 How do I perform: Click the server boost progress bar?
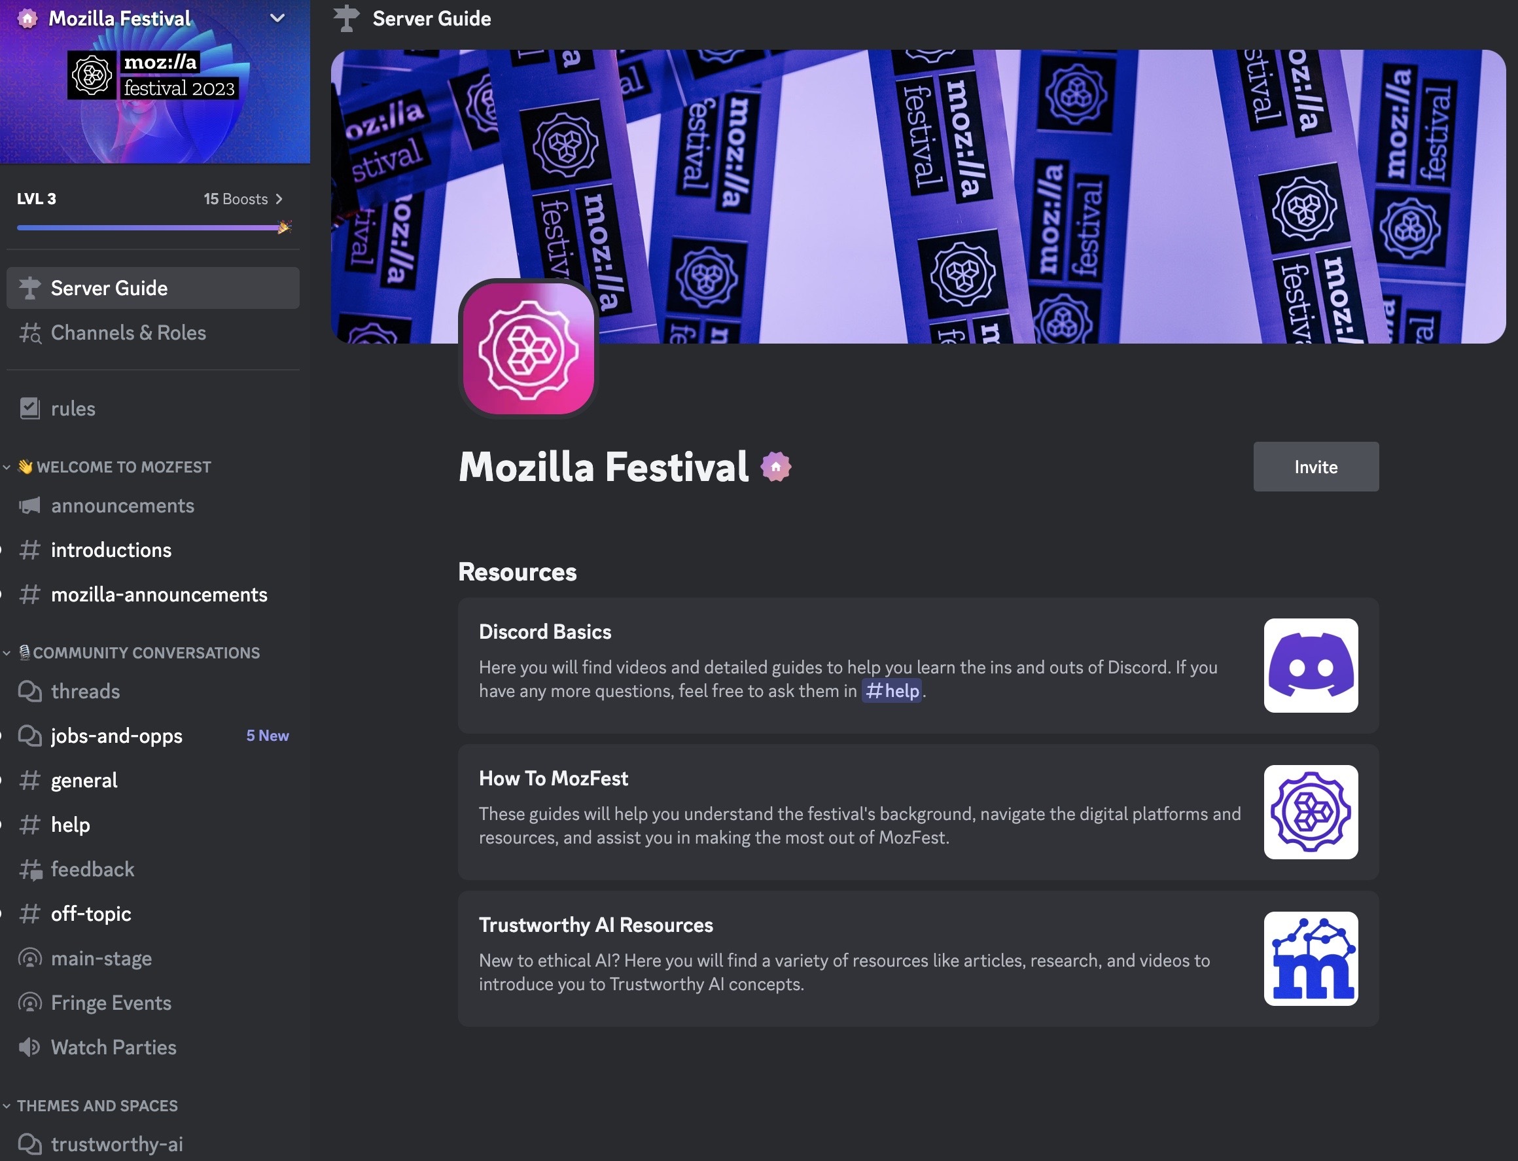[149, 227]
